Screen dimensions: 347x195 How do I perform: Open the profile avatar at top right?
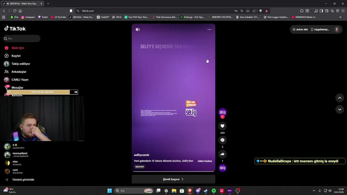tap(337, 30)
